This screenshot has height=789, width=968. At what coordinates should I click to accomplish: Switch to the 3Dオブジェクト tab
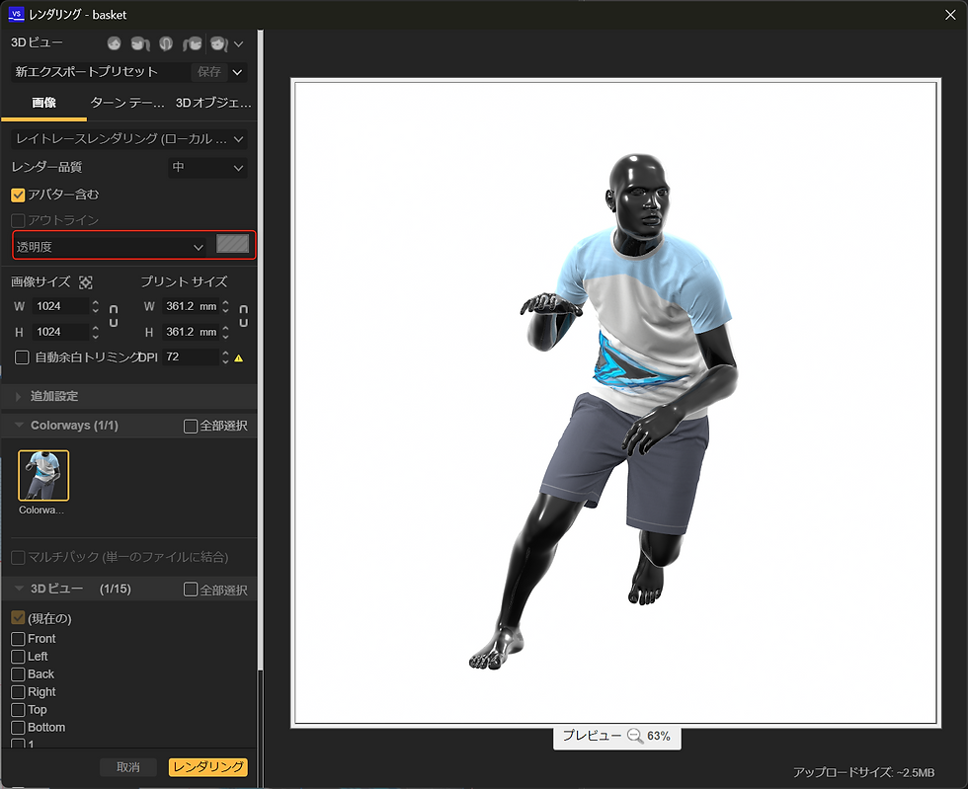211,103
